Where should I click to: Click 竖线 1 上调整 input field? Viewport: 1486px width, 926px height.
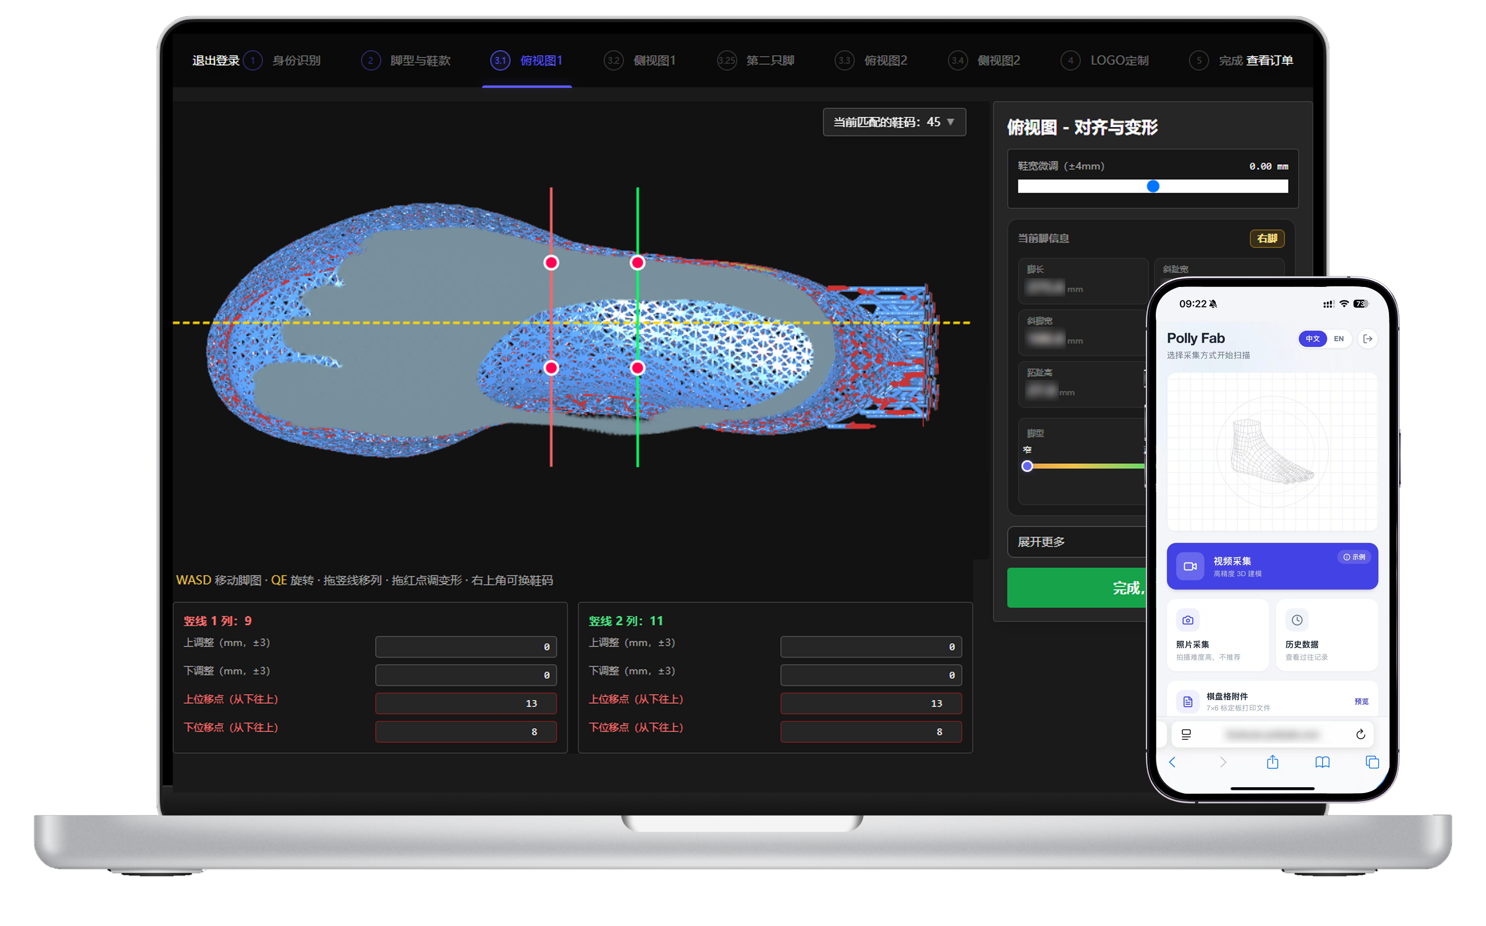466,647
